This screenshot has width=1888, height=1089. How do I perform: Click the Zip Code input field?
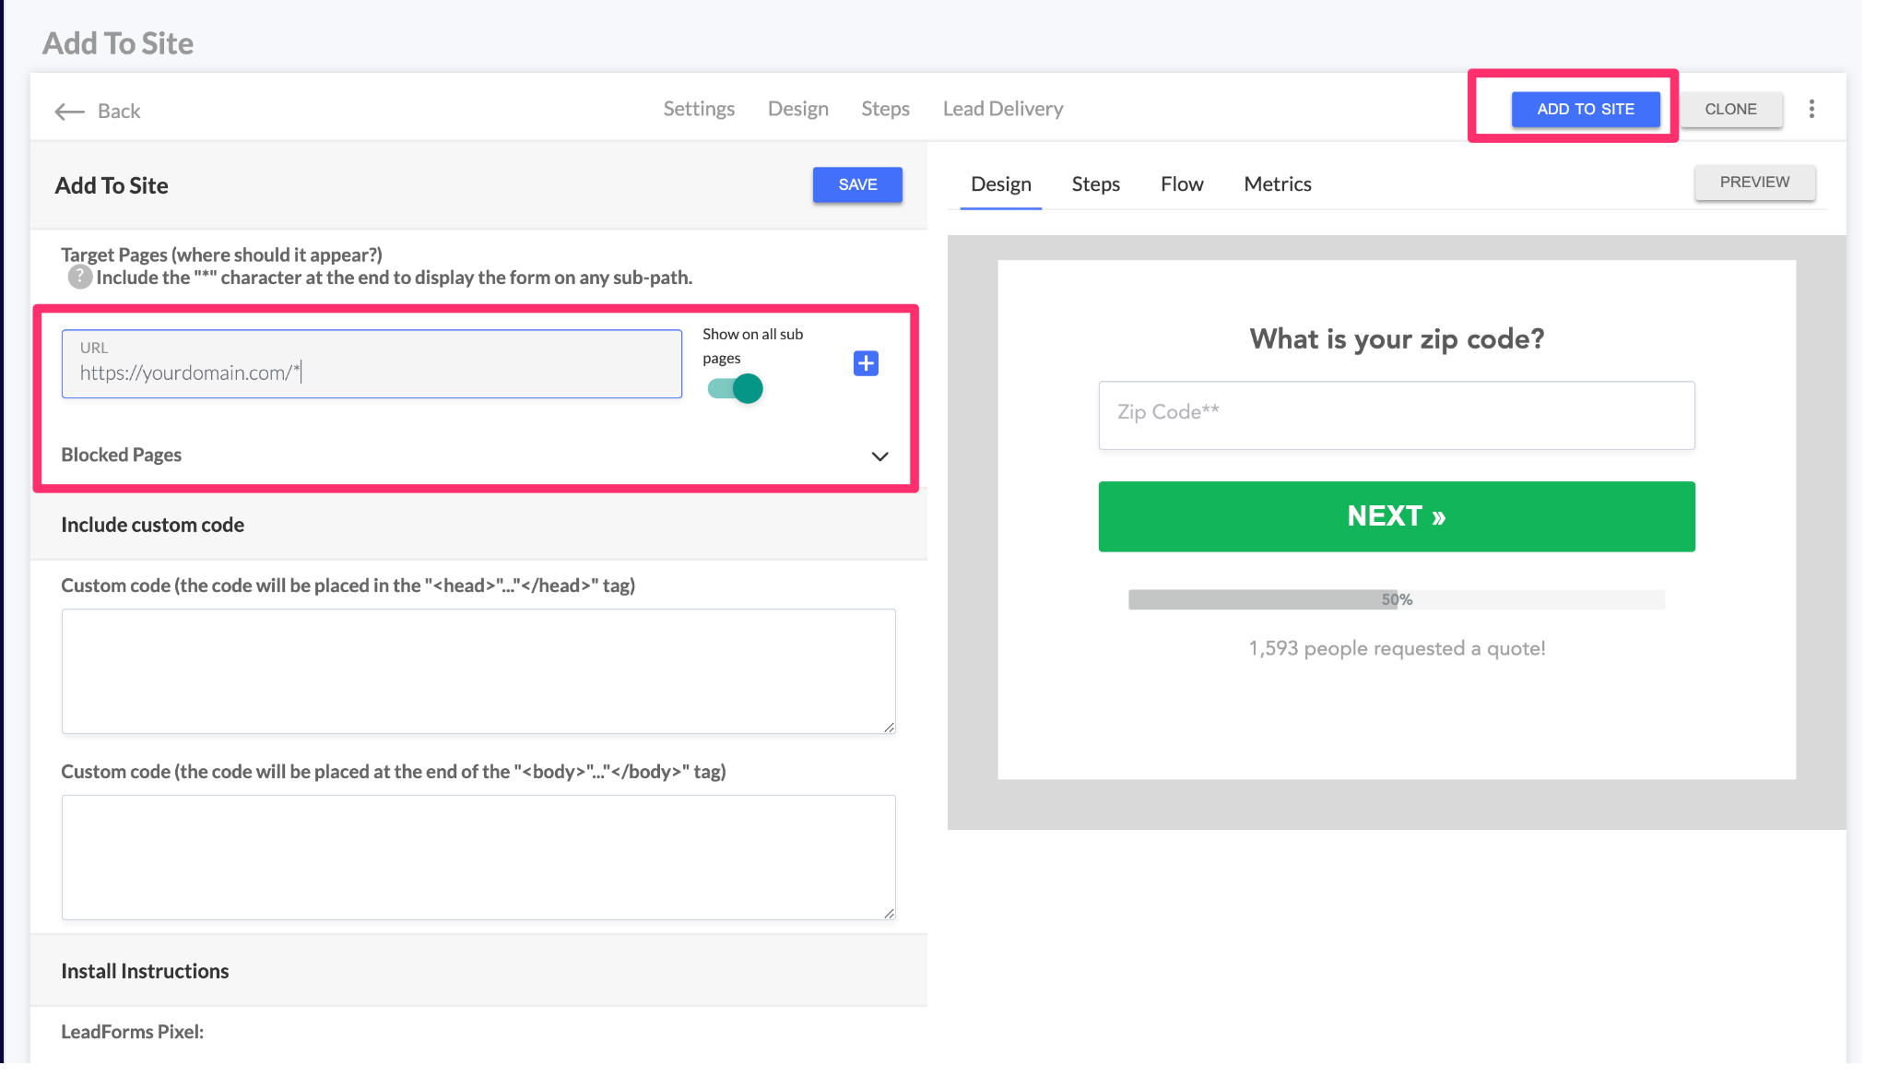point(1396,415)
